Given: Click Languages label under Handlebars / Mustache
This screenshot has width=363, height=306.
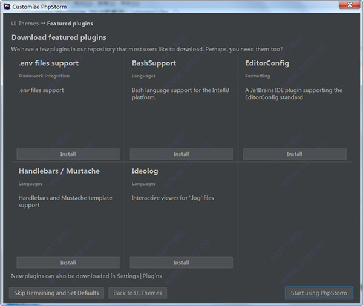Looking at the screenshot, I should (x=31, y=184).
